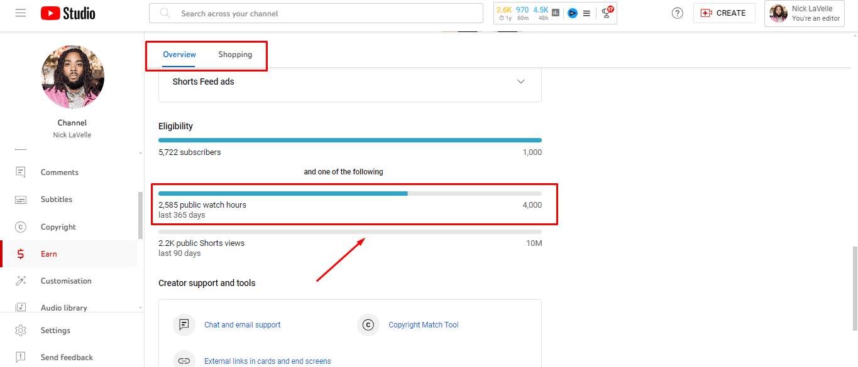The height and width of the screenshot is (367, 858).
Task: Click the External links chain icon
Action: (x=184, y=361)
